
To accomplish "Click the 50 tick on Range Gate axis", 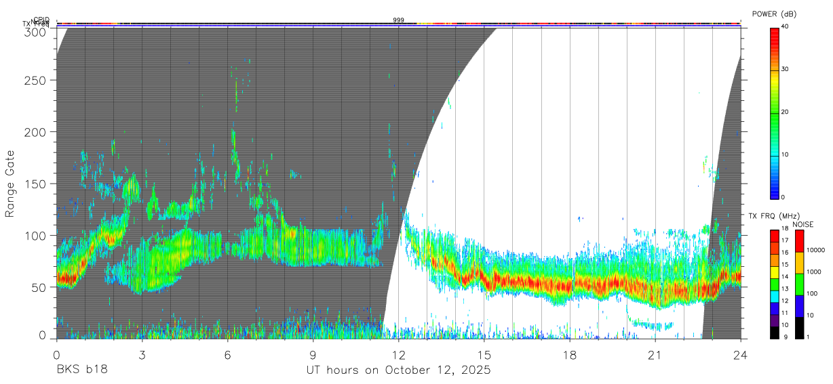I will point(39,287).
